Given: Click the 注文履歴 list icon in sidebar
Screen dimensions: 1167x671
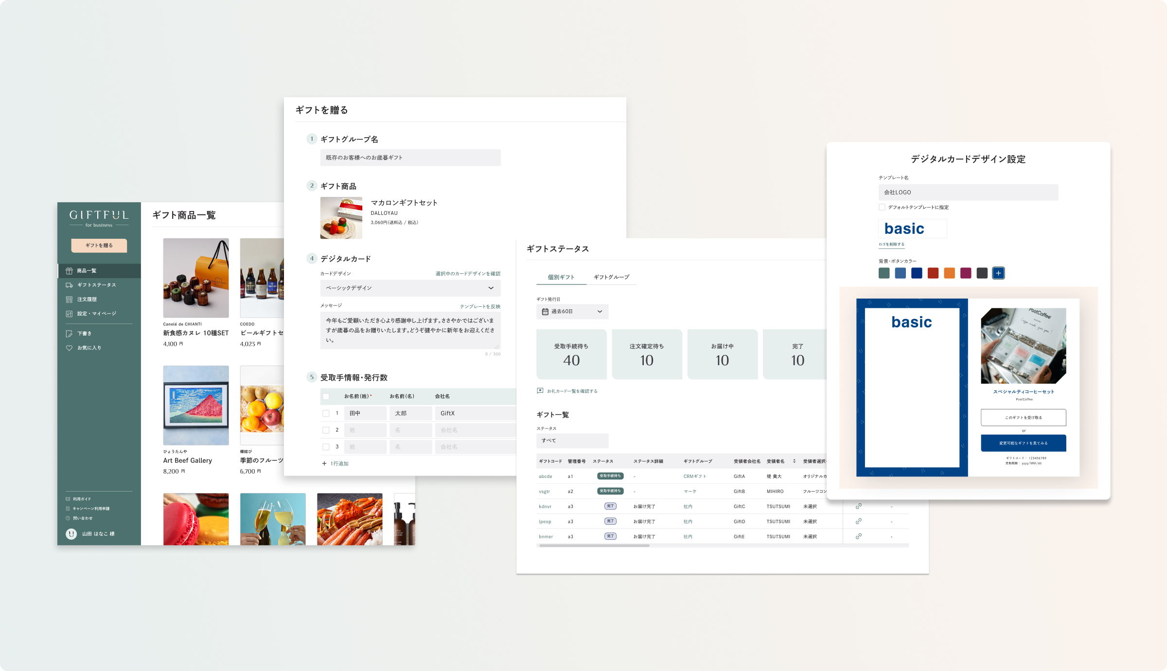Looking at the screenshot, I should click(x=69, y=300).
